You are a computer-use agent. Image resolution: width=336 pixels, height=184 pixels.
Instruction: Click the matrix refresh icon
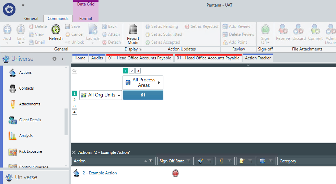coord(74,71)
